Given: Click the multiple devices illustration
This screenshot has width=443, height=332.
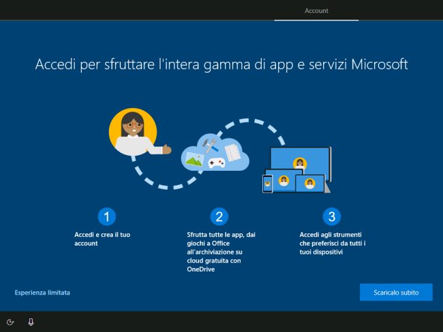Looking at the screenshot, I should tap(297, 170).
